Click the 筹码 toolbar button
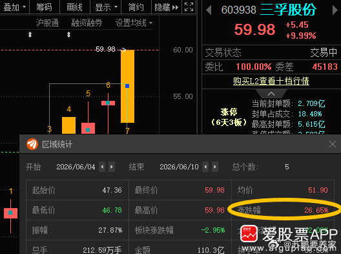Viewport: 341px width, 254px height. click(x=44, y=7)
